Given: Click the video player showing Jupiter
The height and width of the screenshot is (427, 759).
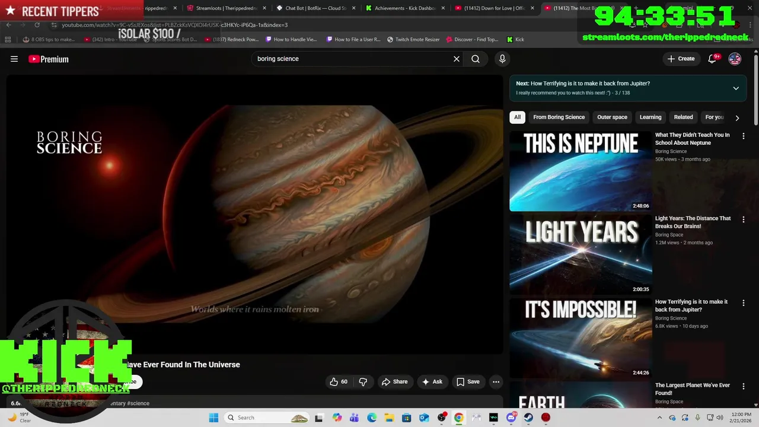Looking at the screenshot, I should point(255,214).
